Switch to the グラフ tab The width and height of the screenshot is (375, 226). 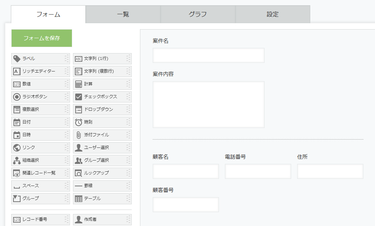point(198,14)
